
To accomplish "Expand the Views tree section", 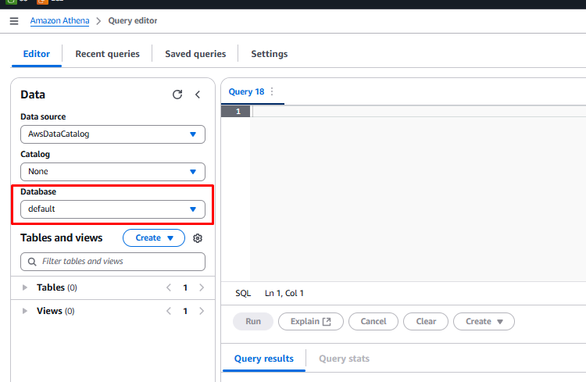I will click(25, 311).
